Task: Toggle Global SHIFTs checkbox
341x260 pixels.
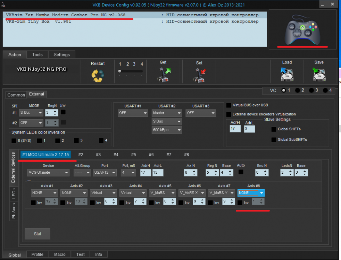Action: click(x=274, y=129)
